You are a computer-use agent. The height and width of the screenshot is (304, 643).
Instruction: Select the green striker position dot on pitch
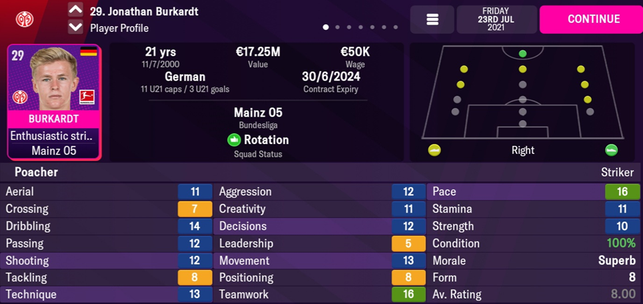[x=522, y=53]
